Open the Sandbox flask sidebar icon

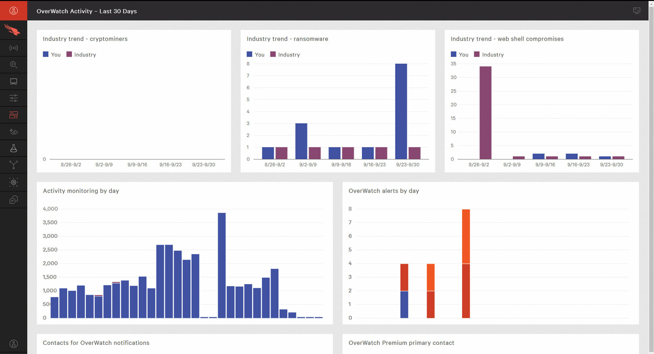point(13,148)
